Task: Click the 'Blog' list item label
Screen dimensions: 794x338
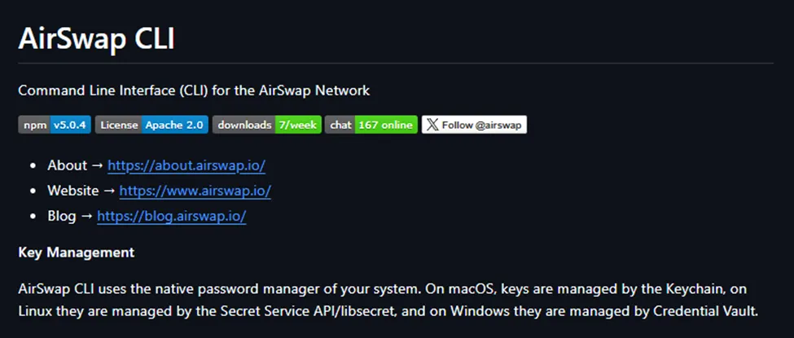Action: click(x=62, y=217)
